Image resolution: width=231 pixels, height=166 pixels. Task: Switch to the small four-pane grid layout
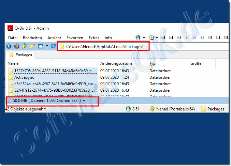[163, 38]
